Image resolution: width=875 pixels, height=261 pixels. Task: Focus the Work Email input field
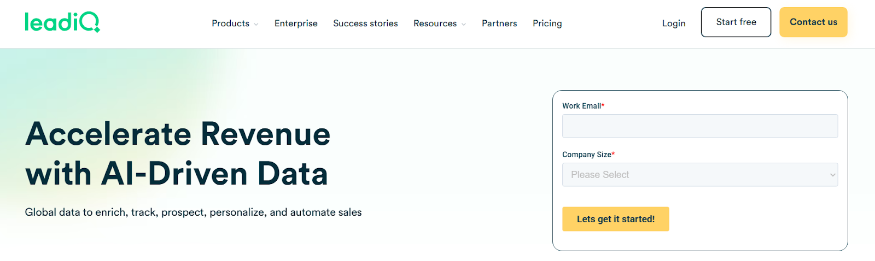[700, 126]
